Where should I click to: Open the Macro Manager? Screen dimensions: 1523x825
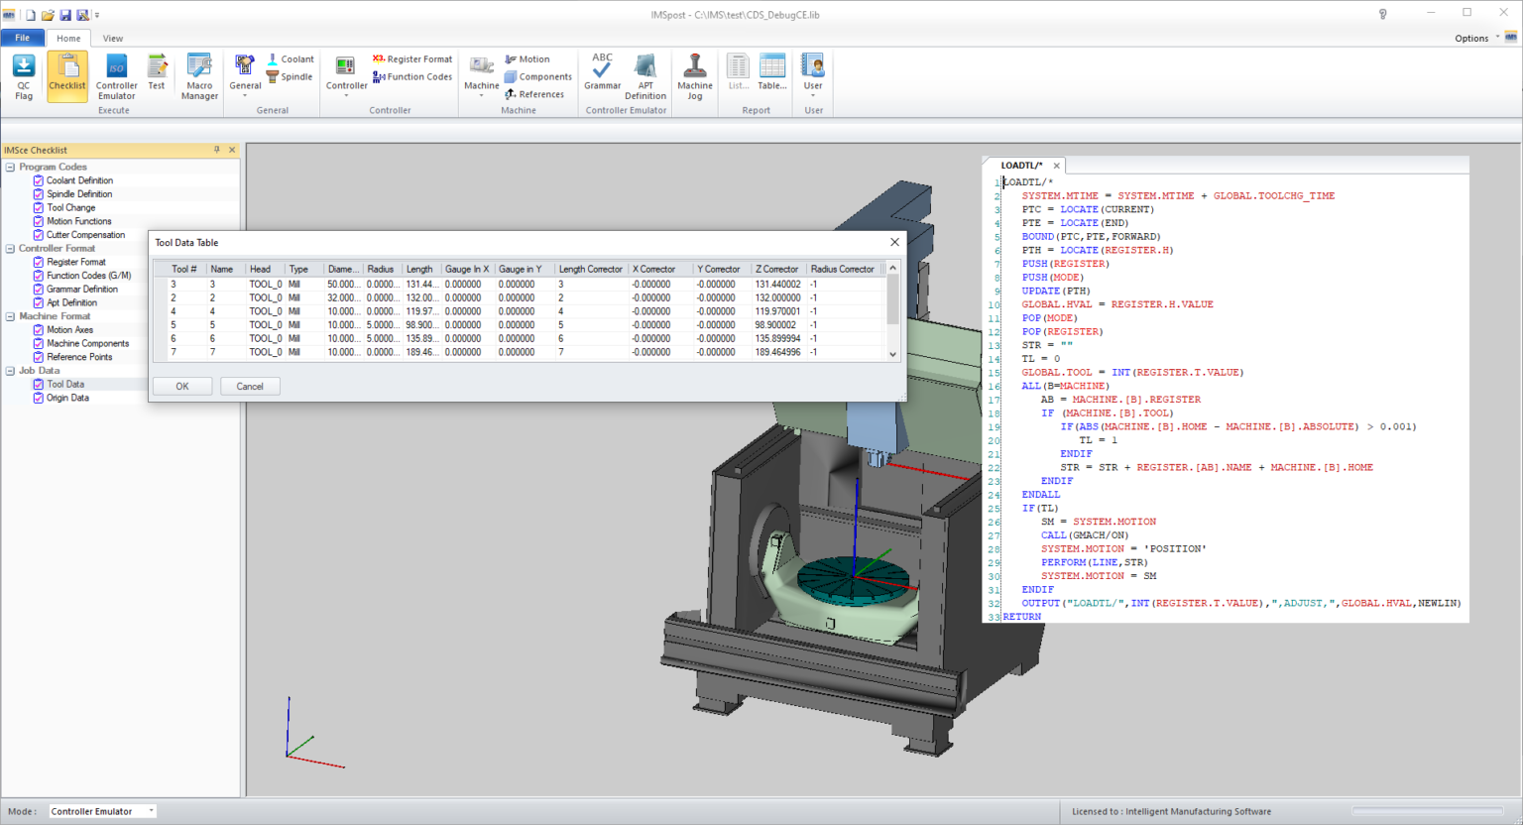click(198, 74)
